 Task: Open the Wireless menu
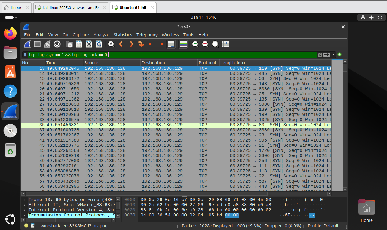point(170,35)
